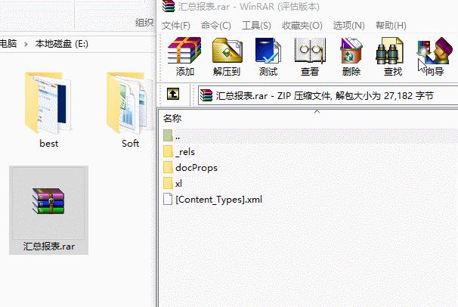This screenshot has height=307, width=458.
Task: Open the 选项(N) menu
Action: point(348,26)
